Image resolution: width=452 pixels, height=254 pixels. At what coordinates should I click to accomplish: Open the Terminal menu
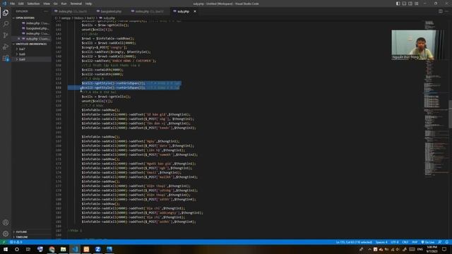(x=76, y=4)
